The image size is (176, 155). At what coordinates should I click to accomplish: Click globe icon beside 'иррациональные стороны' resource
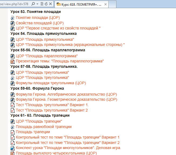click(12, 45)
